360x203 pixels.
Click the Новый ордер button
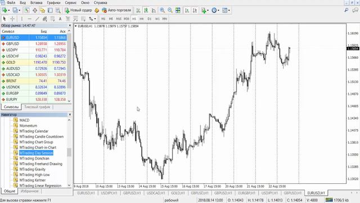tap(78, 10)
